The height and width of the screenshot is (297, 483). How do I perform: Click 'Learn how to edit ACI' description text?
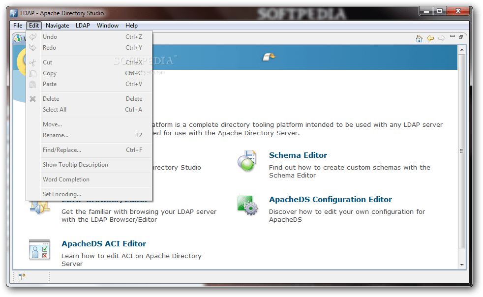tap(131, 260)
